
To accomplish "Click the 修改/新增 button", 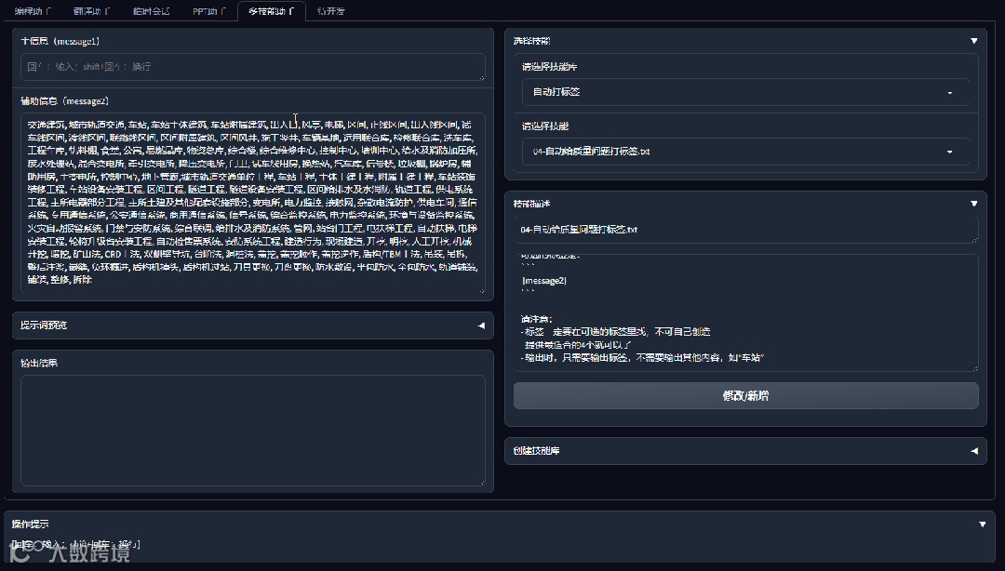I will [745, 395].
